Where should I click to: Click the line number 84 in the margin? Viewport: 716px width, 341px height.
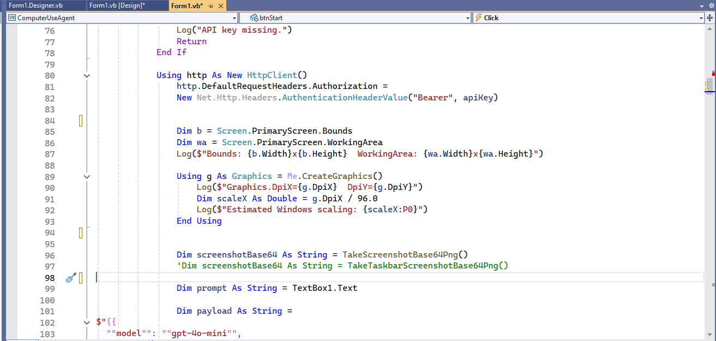[50, 121]
